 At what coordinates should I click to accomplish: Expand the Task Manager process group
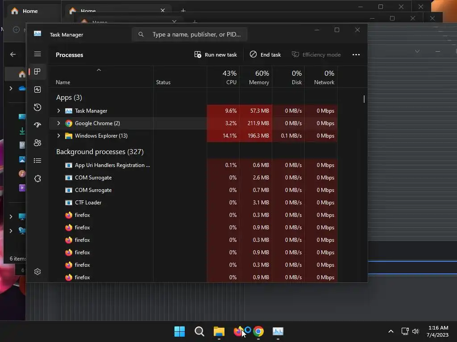(58, 111)
